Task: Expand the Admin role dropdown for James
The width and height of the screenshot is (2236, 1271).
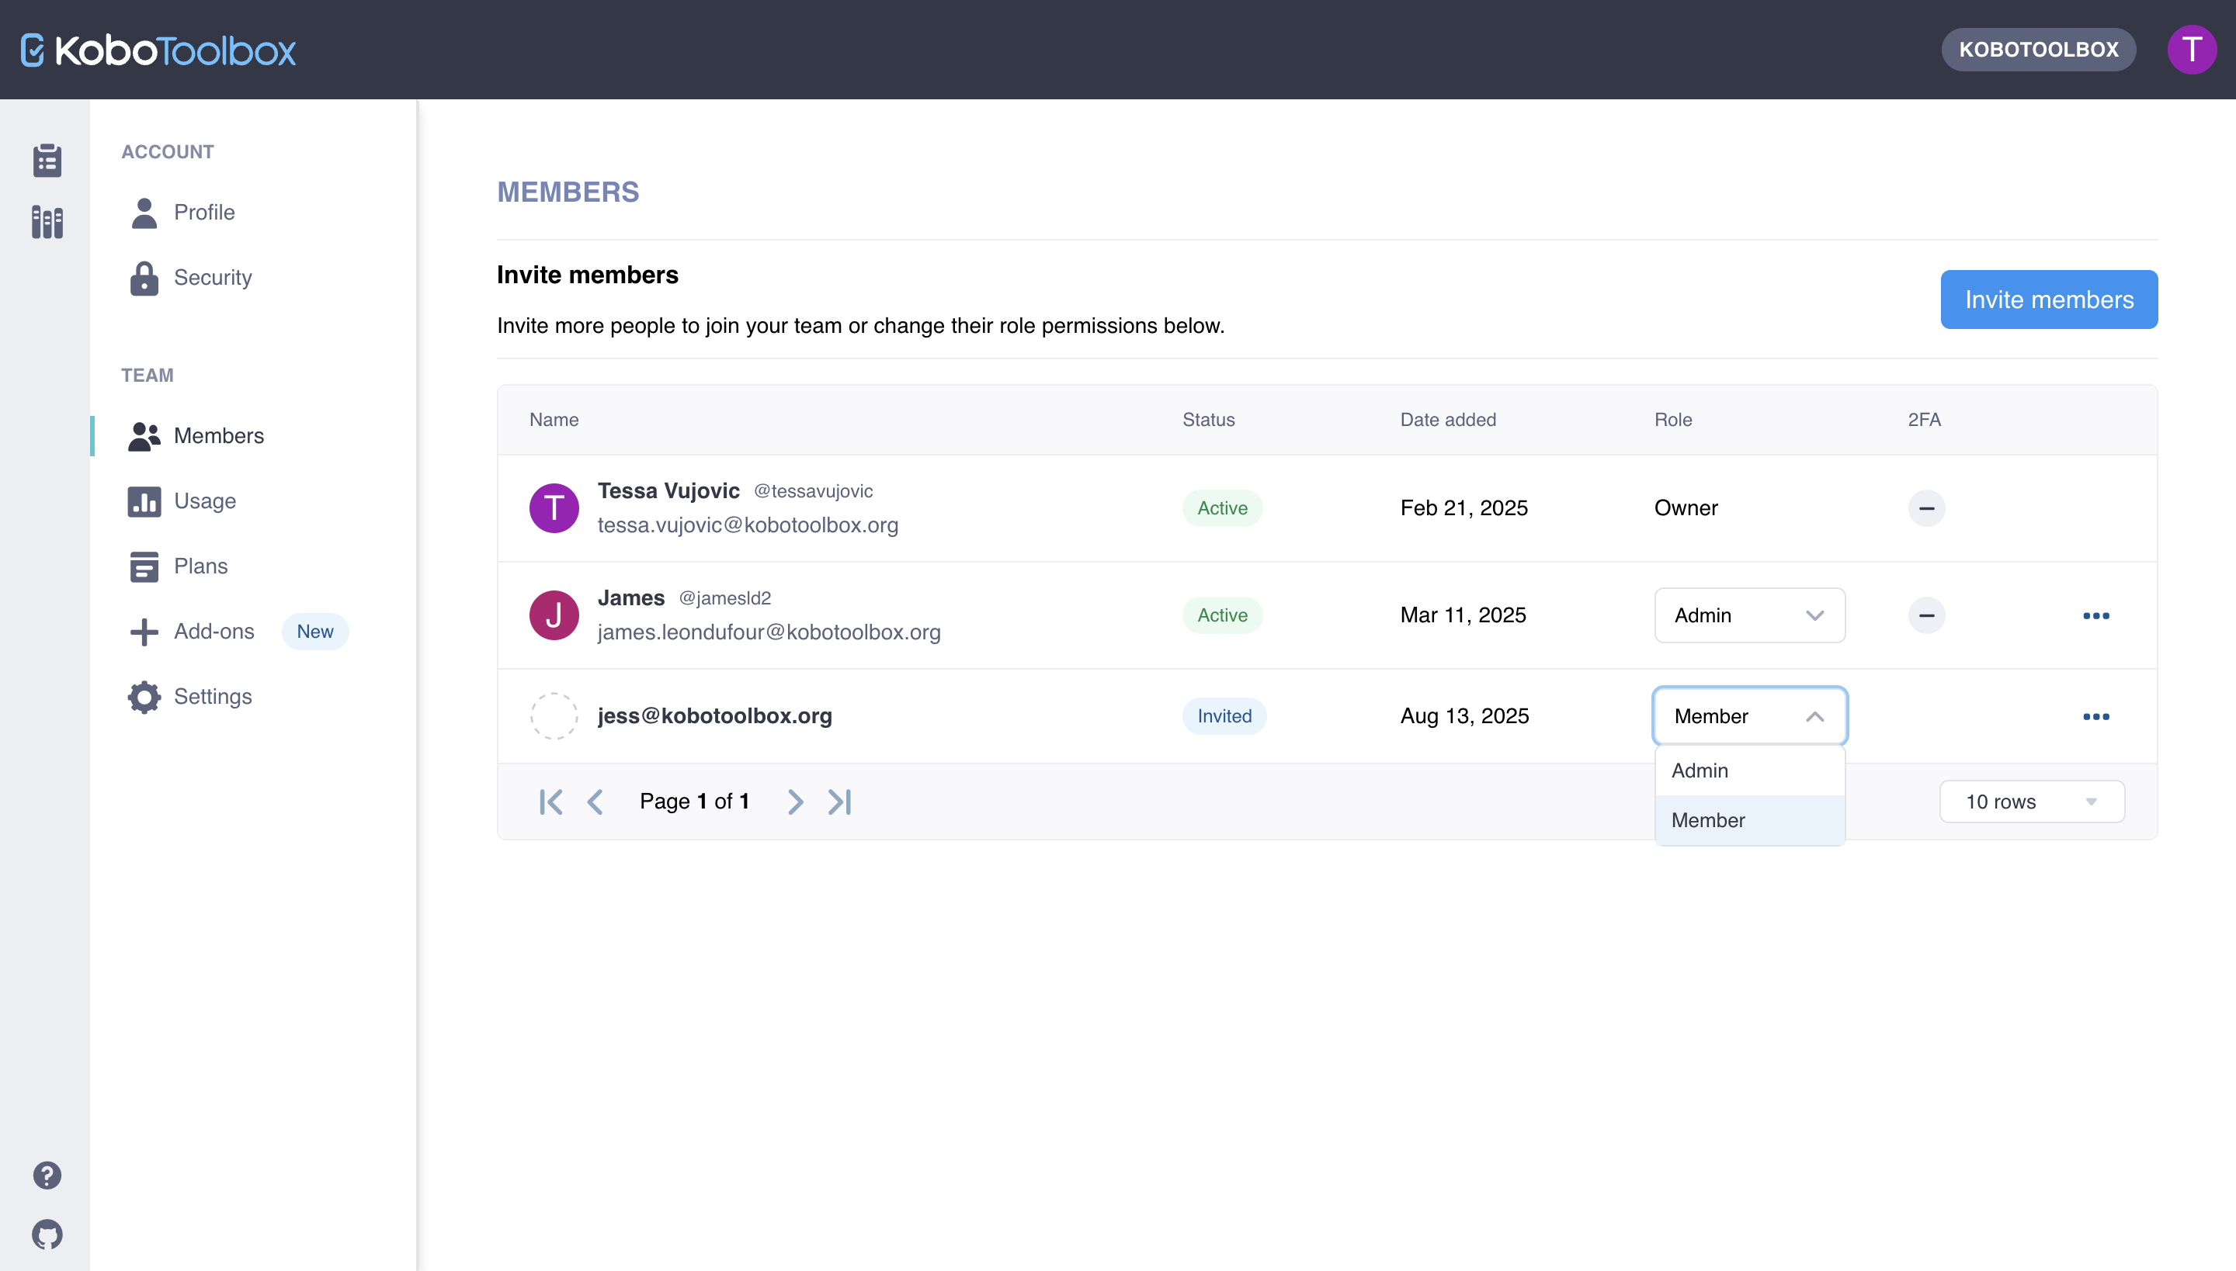Action: 1748,615
